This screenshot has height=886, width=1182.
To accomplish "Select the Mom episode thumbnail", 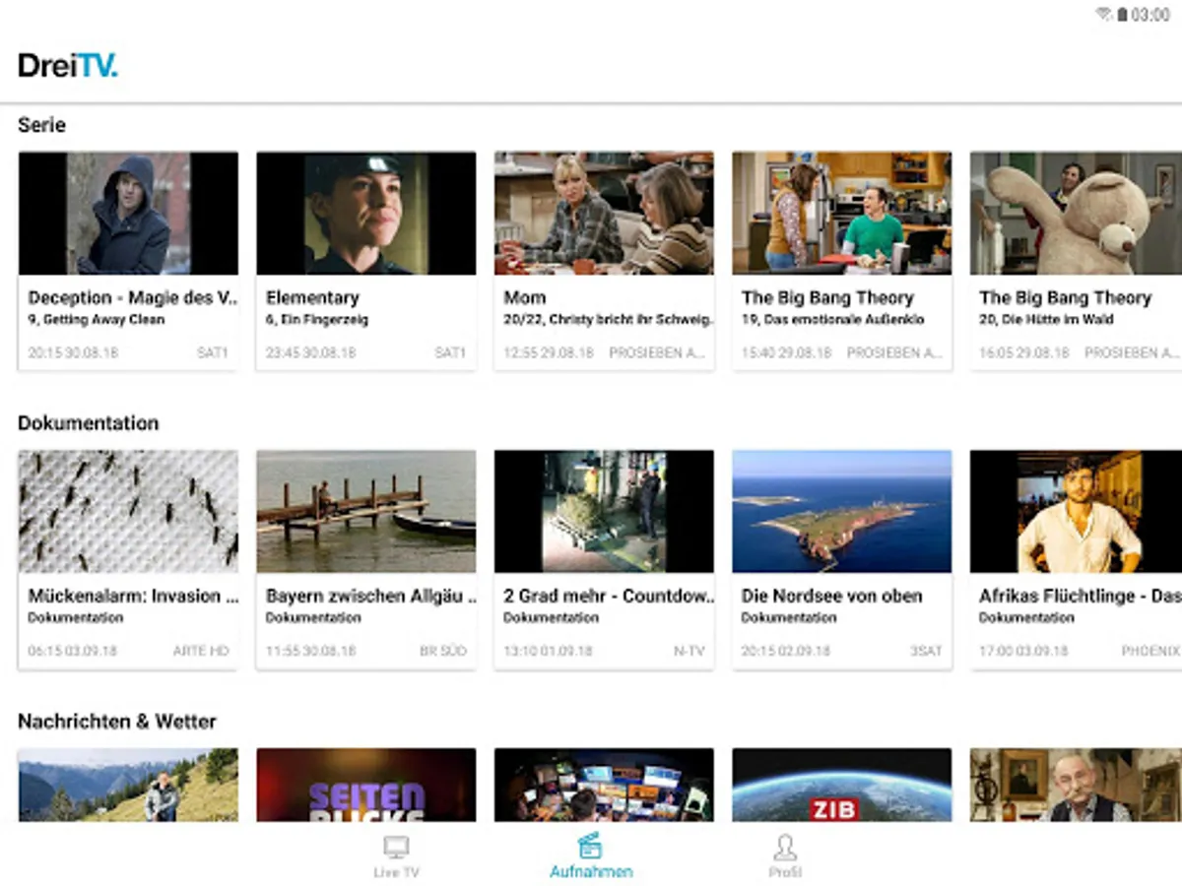I will [x=604, y=214].
